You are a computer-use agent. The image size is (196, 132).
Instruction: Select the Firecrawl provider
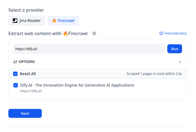[x=63, y=21]
